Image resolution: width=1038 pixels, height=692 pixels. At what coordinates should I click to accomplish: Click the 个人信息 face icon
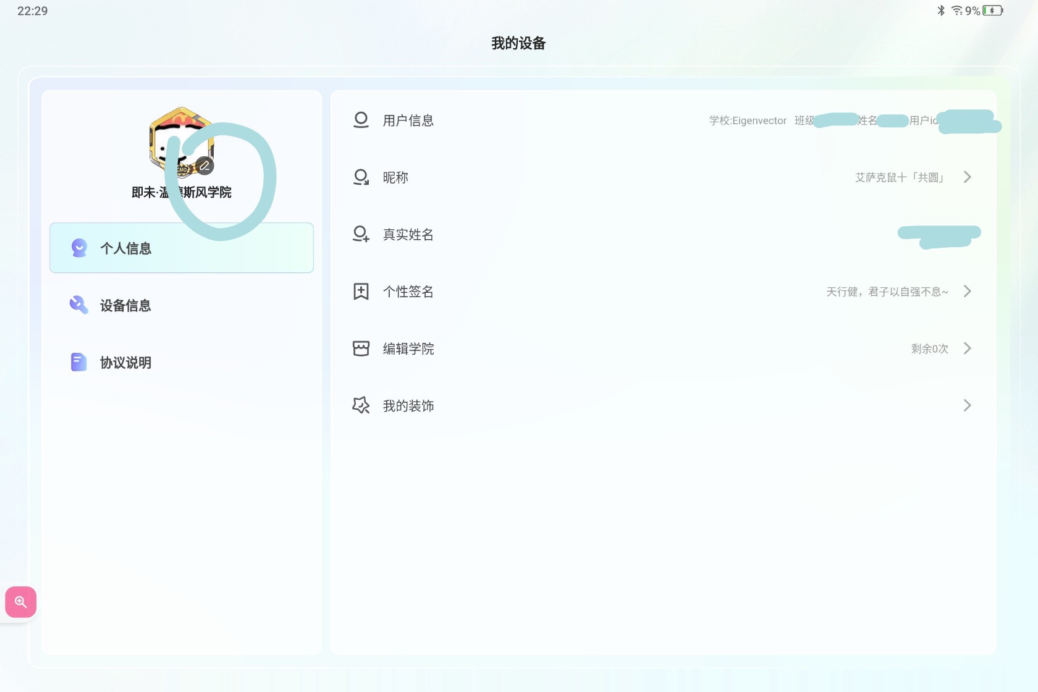79,248
